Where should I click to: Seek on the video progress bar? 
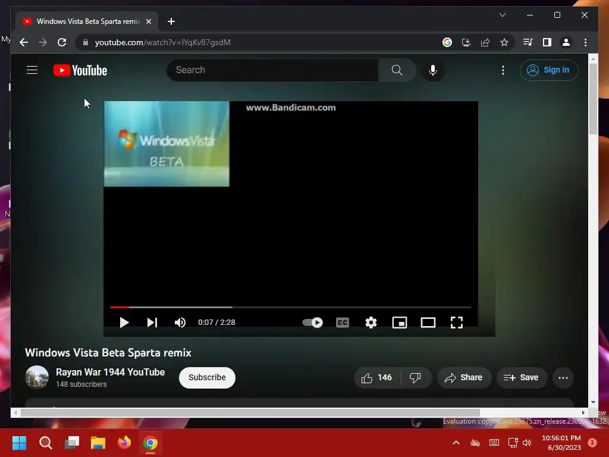290,307
